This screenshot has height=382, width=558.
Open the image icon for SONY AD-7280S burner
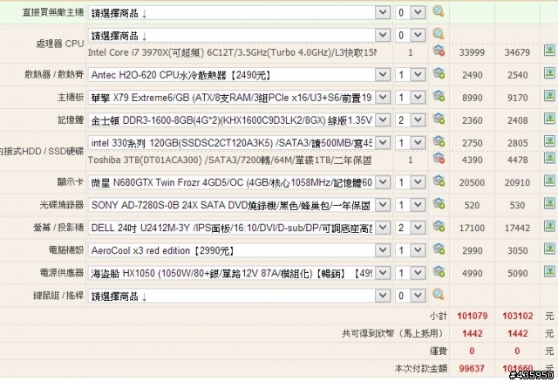pos(549,203)
